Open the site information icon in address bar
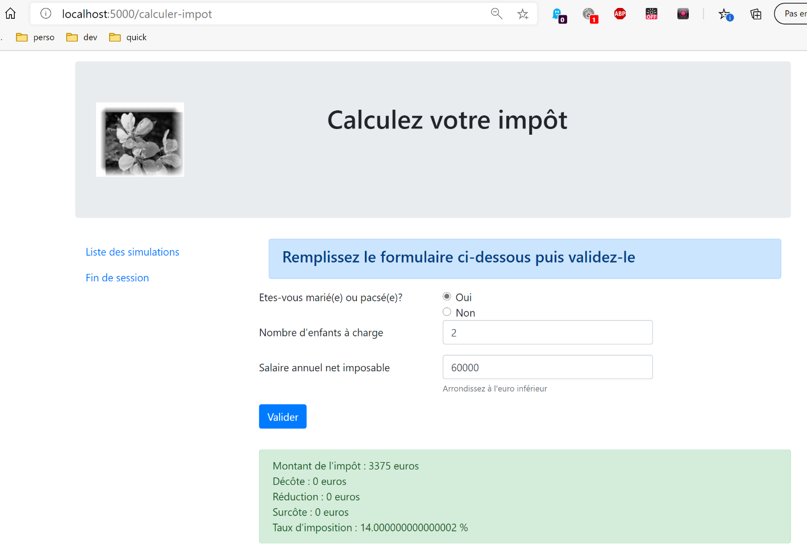The image size is (807, 557). coord(46,14)
